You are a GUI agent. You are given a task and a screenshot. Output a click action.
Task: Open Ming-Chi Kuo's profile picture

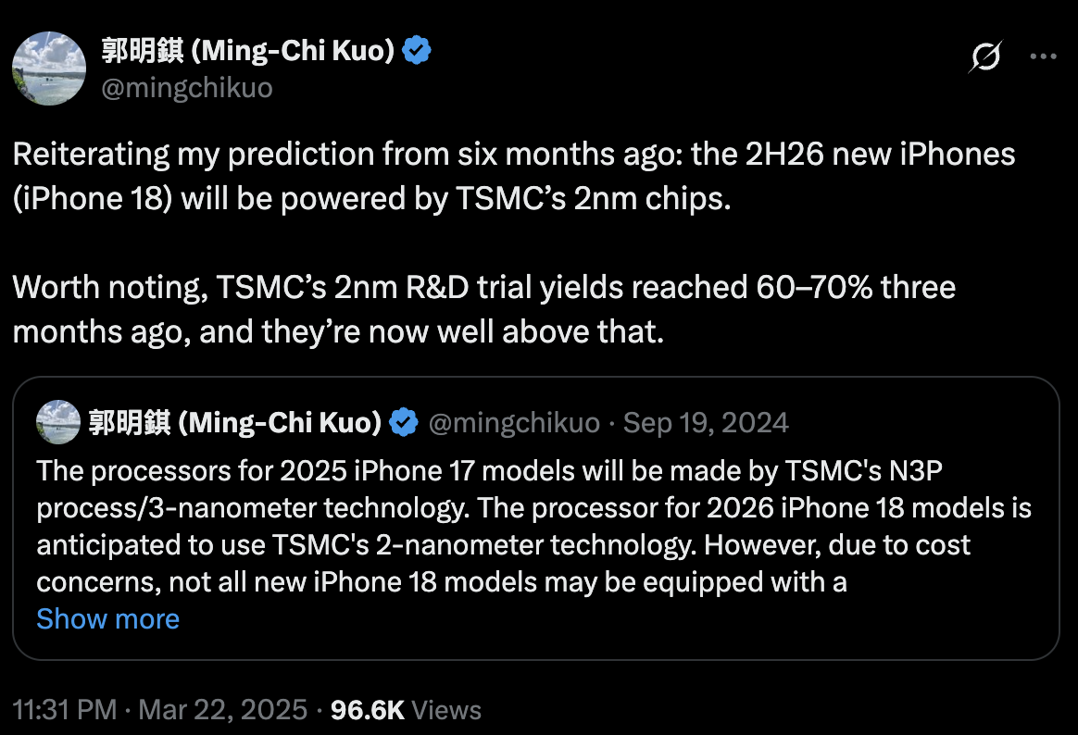49,68
